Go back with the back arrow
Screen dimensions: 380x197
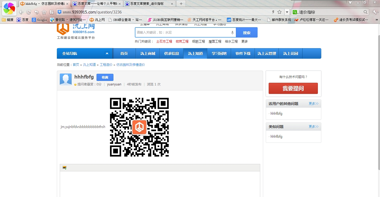click(x=21, y=12)
